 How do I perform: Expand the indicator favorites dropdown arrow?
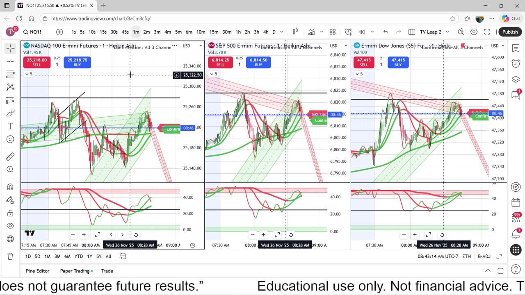tap(322, 32)
